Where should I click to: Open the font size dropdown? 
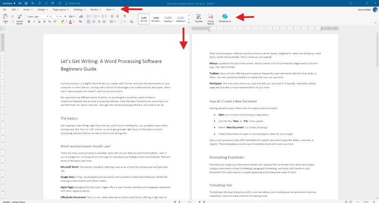(x=53, y=16)
